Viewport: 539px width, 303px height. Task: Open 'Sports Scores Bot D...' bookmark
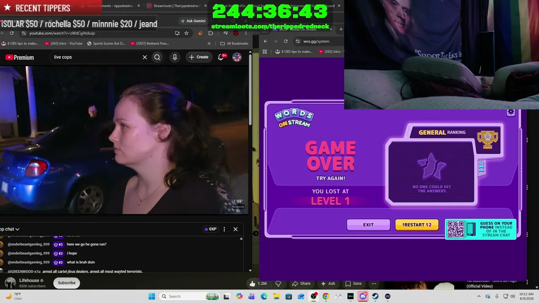pyautogui.click(x=106, y=43)
